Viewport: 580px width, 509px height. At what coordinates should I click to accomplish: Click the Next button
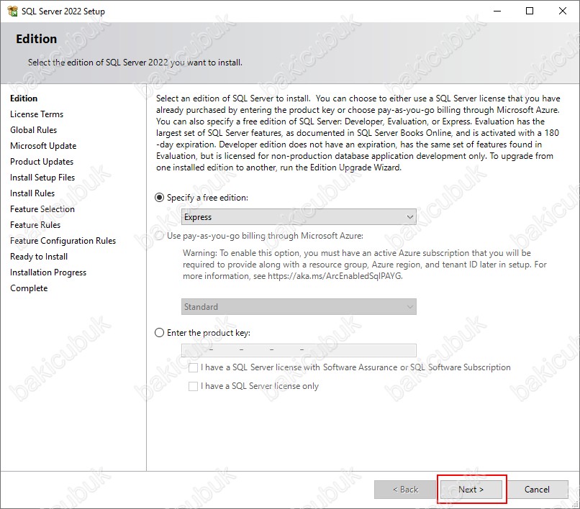471,490
